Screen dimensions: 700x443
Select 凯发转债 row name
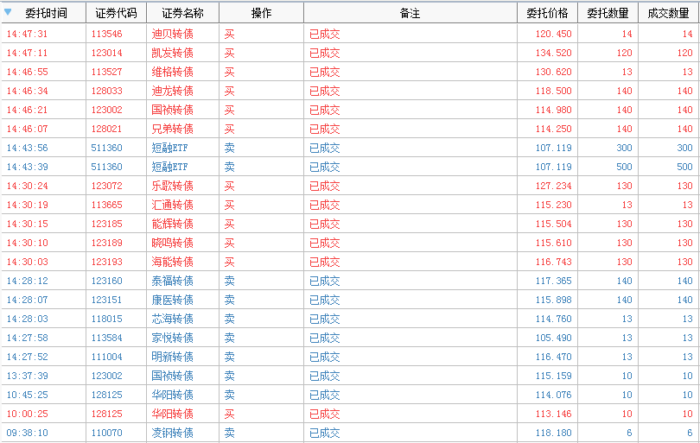point(172,53)
